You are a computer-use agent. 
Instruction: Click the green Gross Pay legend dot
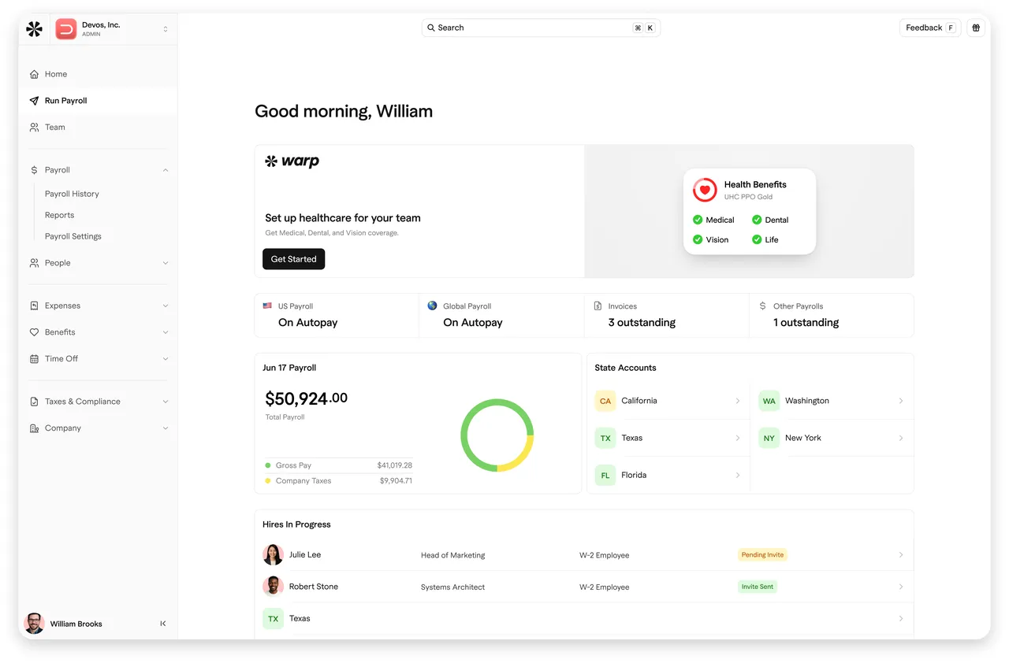[268, 465]
